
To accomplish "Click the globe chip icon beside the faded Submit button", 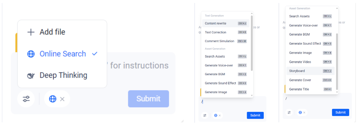I will (52, 99).
